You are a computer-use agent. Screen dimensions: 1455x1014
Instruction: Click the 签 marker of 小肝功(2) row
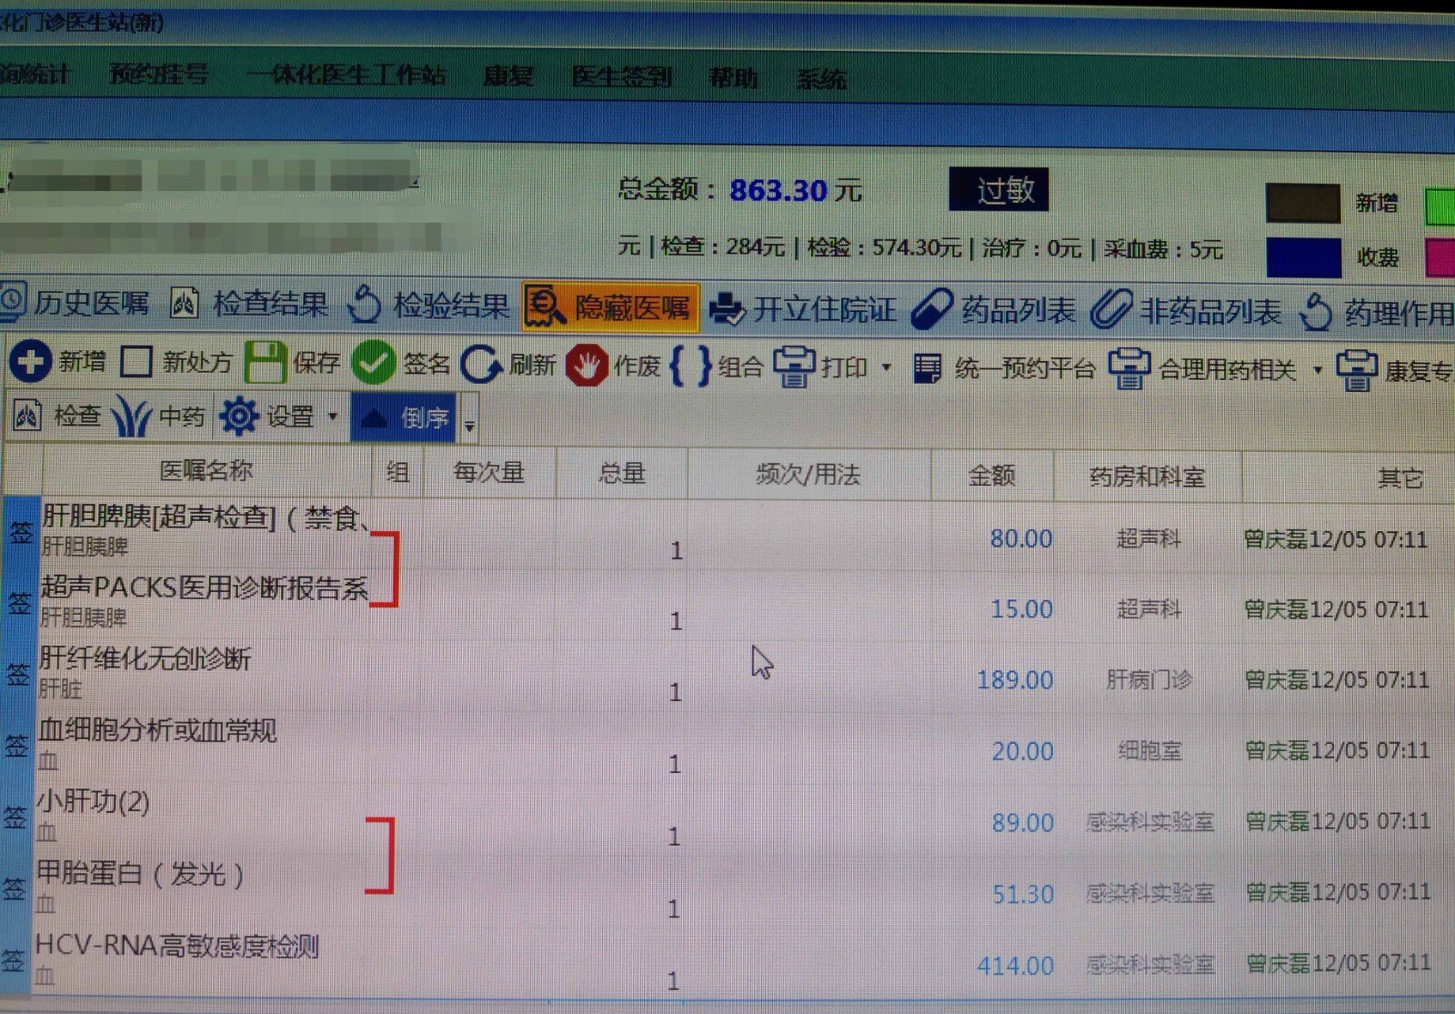coord(15,817)
